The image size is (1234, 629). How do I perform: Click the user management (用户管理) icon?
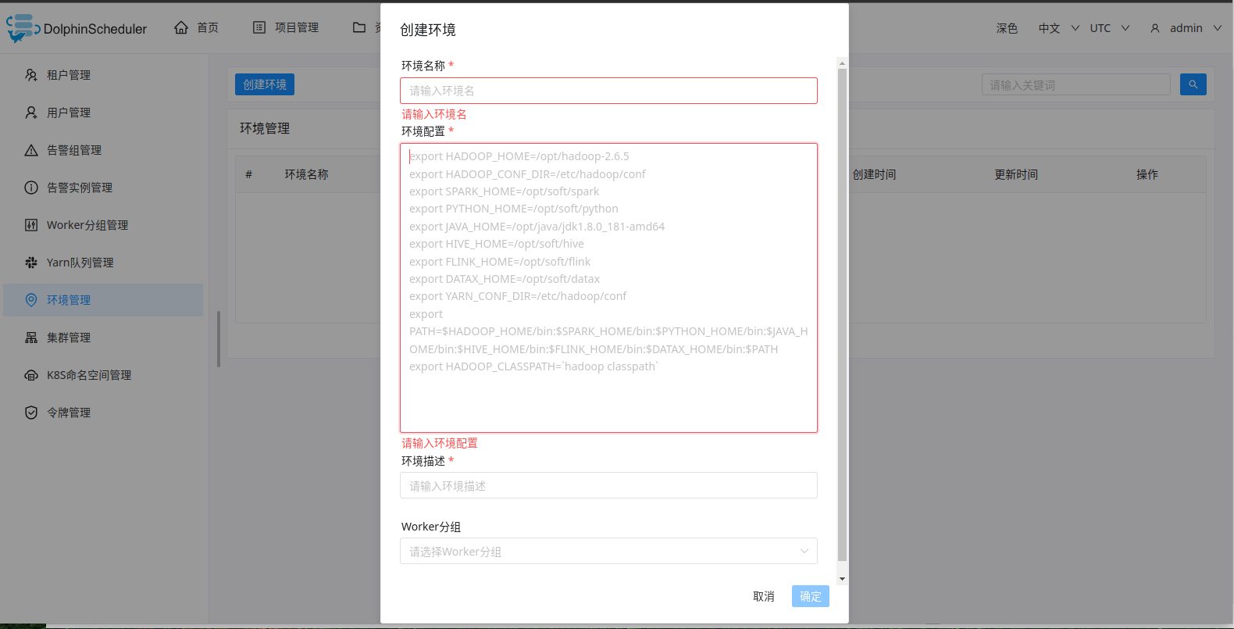pos(31,113)
